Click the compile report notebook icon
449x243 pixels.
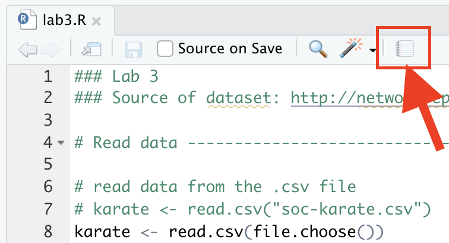pyautogui.click(x=404, y=49)
